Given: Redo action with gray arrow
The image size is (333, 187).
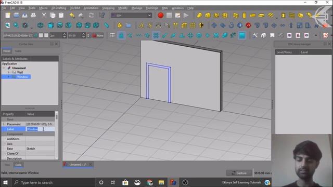Looking at the screenshot, I should click(x=81, y=15).
